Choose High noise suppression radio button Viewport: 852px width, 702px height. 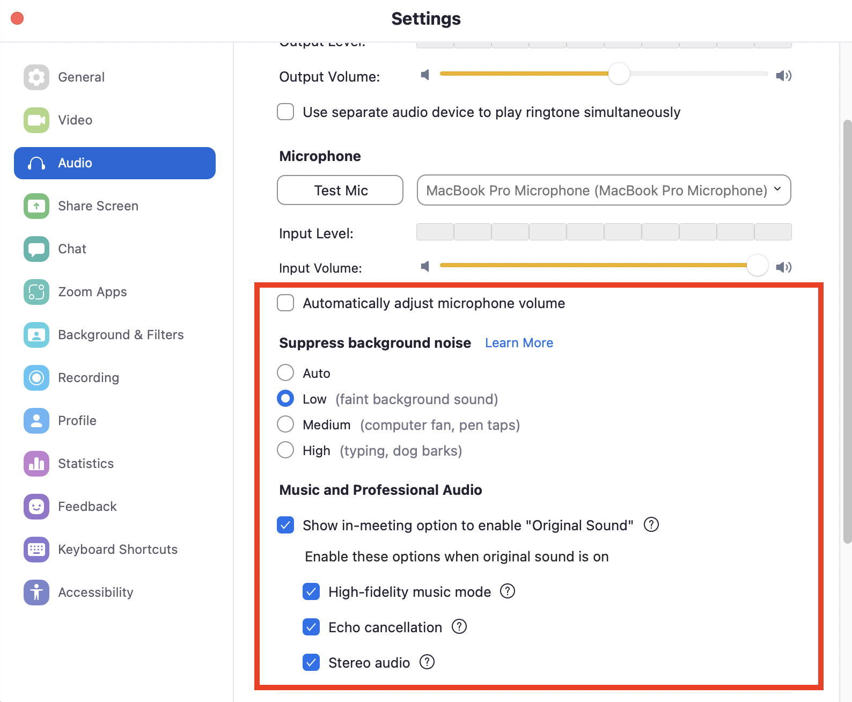(x=285, y=450)
